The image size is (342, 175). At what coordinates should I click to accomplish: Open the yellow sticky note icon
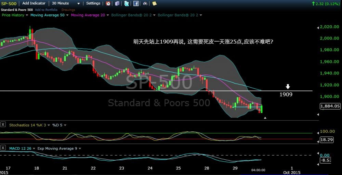point(154,3)
